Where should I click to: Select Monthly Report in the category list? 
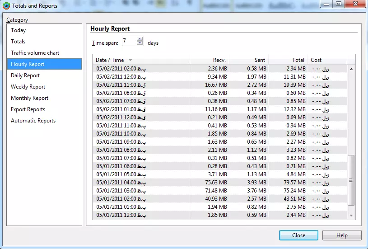30,98
